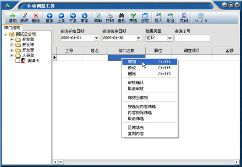Click the 姓名 column header

(95, 51)
